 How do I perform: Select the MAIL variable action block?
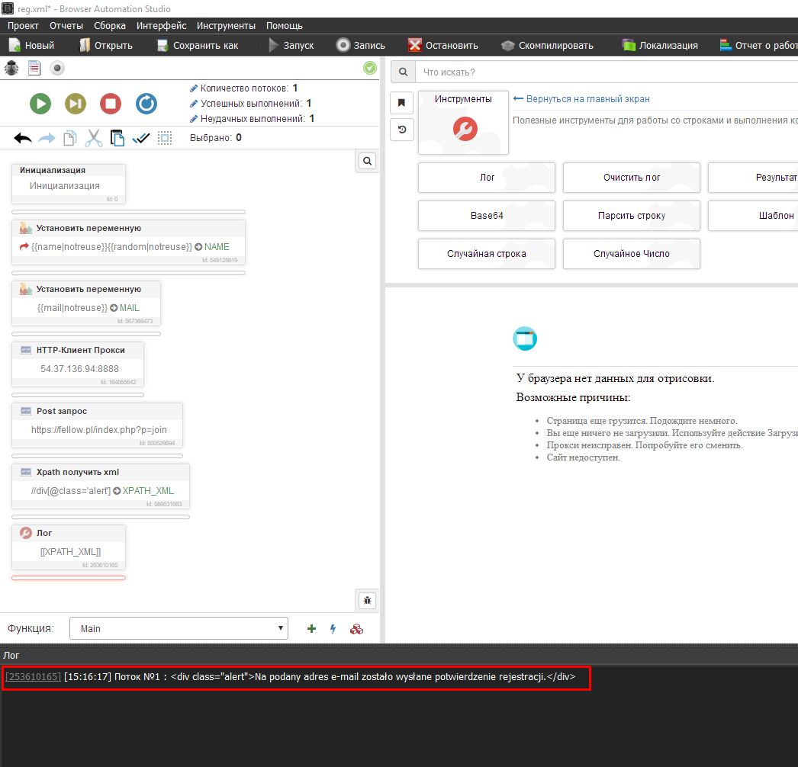(86, 303)
